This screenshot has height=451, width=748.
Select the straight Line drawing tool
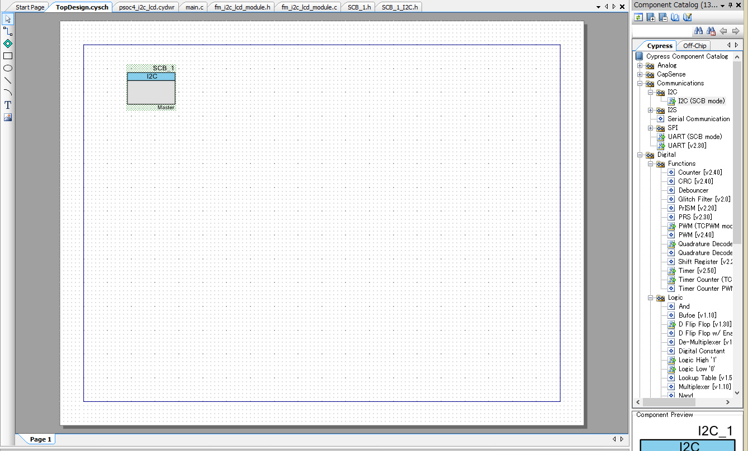point(8,80)
